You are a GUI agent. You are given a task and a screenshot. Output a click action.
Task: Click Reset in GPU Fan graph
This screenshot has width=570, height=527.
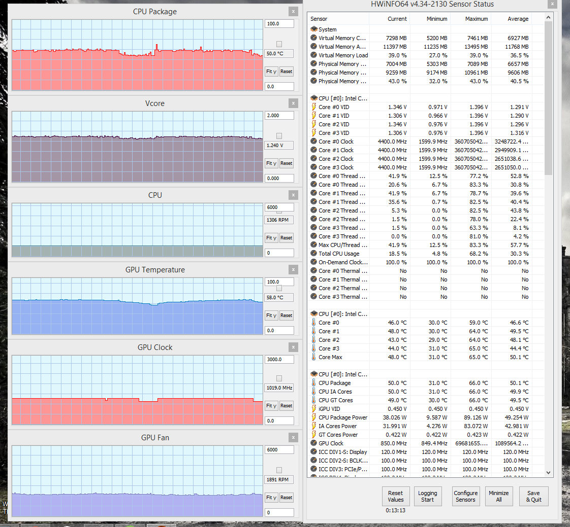point(286,498)
